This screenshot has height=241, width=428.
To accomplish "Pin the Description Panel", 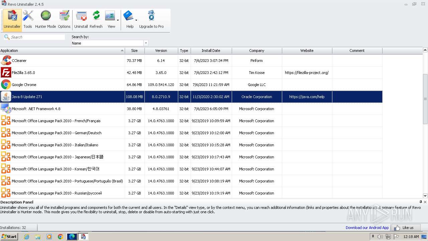I will 421,202.
